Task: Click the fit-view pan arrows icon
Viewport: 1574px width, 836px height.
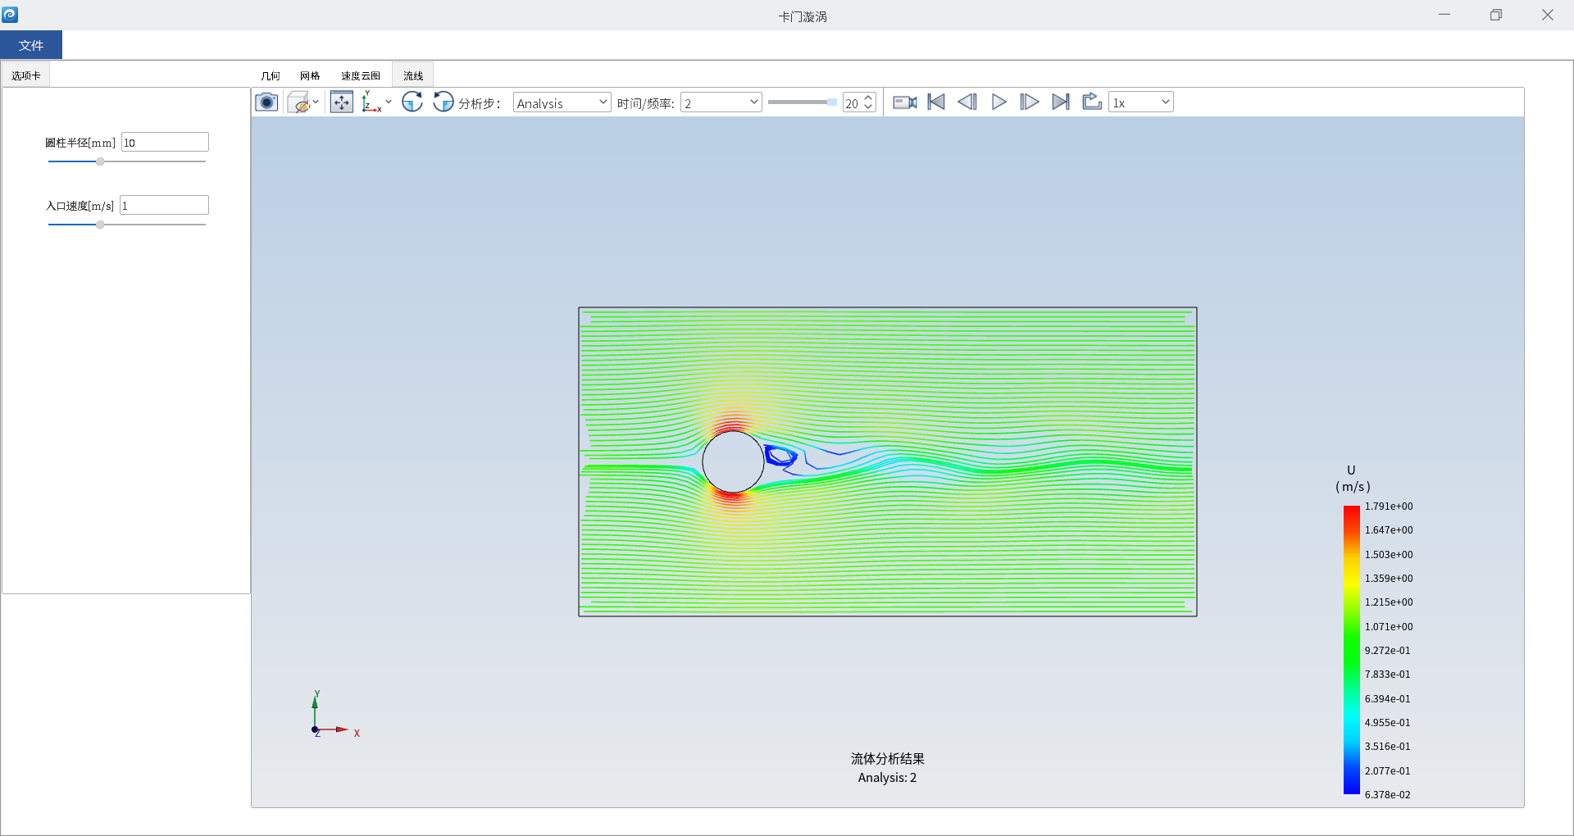Action: 341,102
